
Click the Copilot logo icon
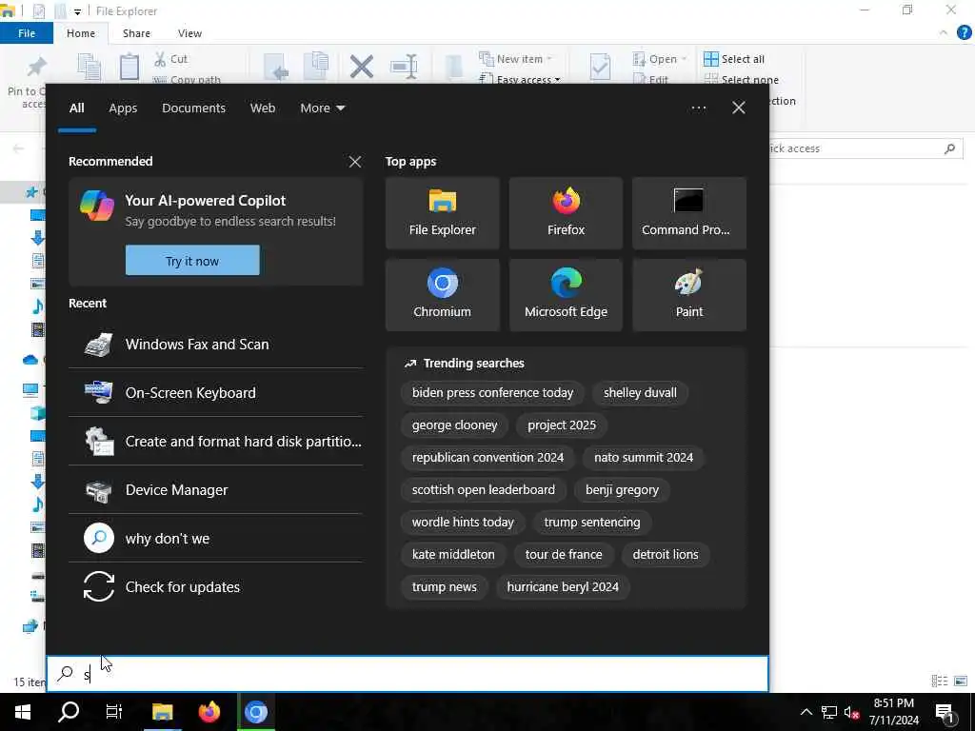tap(97, 207)
